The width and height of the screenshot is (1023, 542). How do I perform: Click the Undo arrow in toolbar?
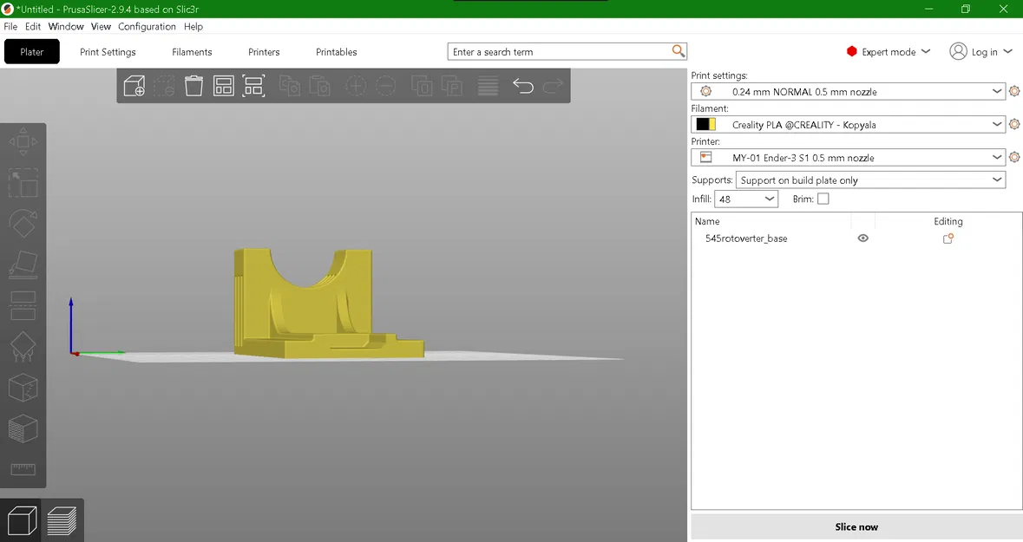[522, 86]
